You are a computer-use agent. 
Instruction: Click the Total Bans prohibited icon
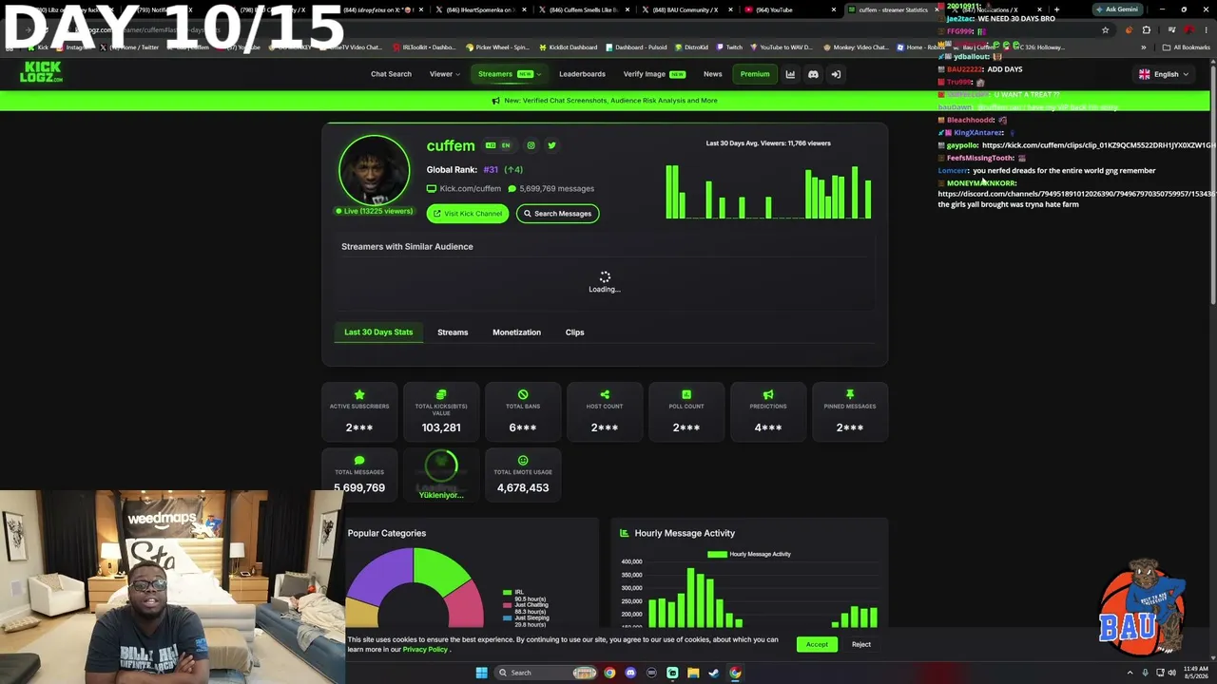point(523,394)
